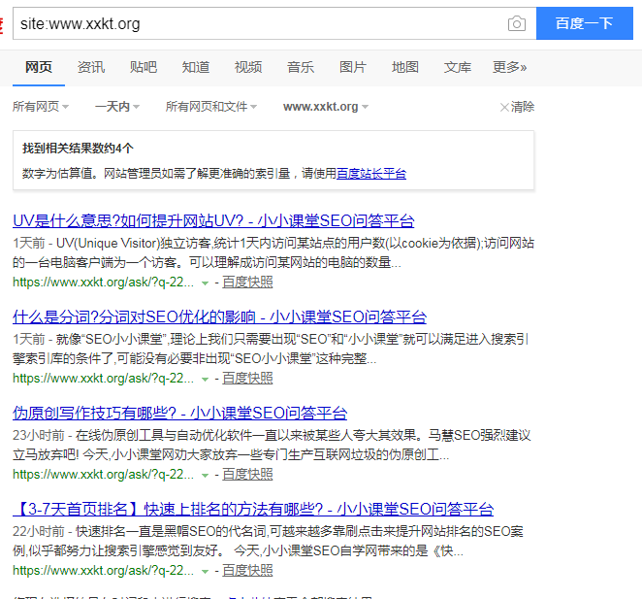
Task: Click the green URL under the 快速上排名 result
Action: (103, 570)
